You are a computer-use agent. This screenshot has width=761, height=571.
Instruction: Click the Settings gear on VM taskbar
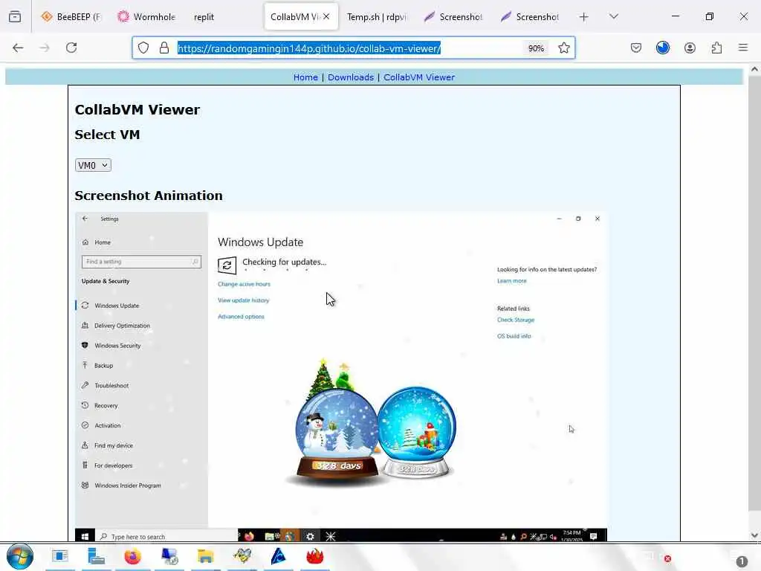coord(310,537)
